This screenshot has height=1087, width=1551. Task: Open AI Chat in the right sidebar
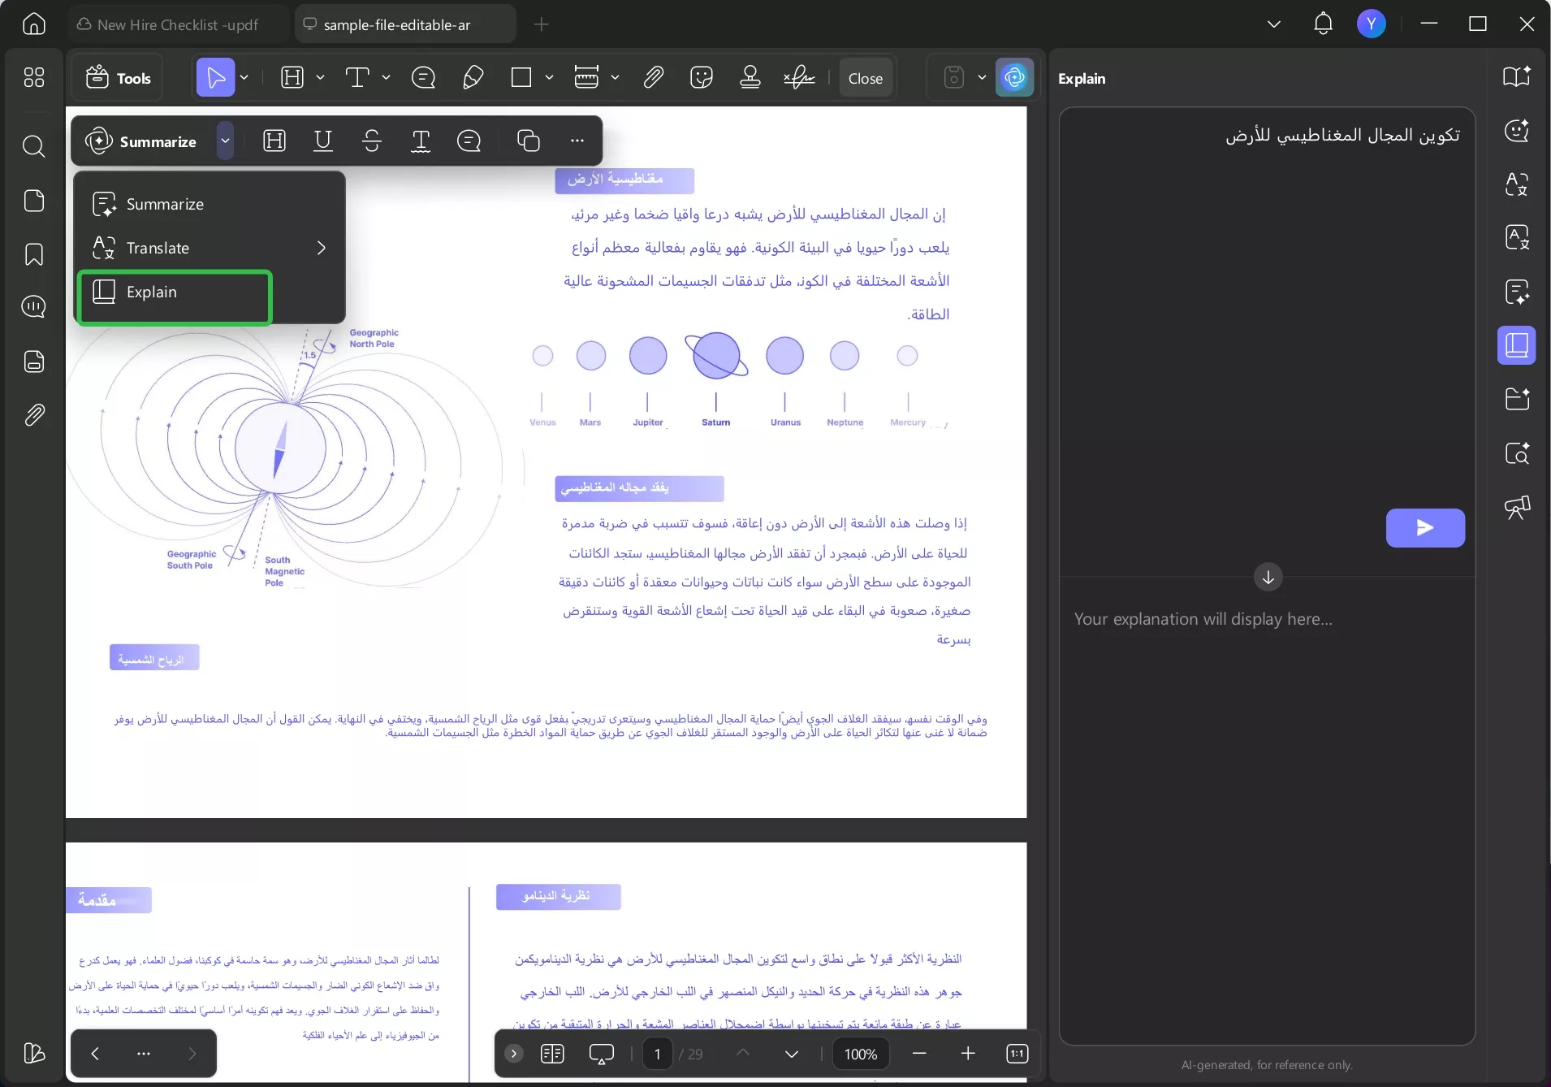[1518, 132]
